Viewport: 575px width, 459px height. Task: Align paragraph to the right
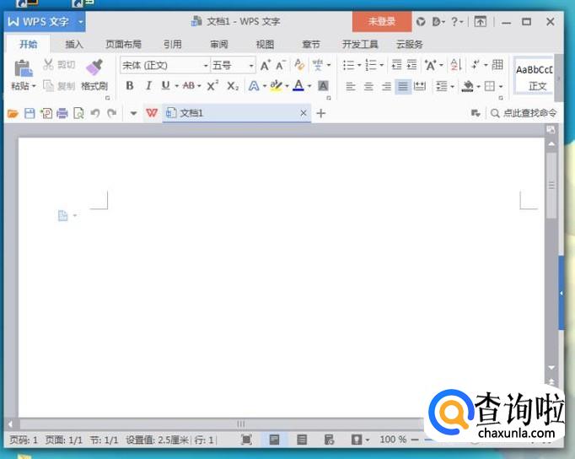[386, 87]
